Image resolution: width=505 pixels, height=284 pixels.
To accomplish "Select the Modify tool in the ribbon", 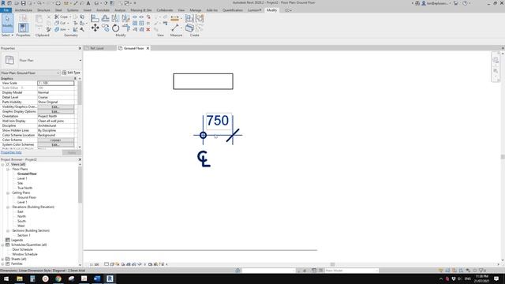I will pos(7,23).
